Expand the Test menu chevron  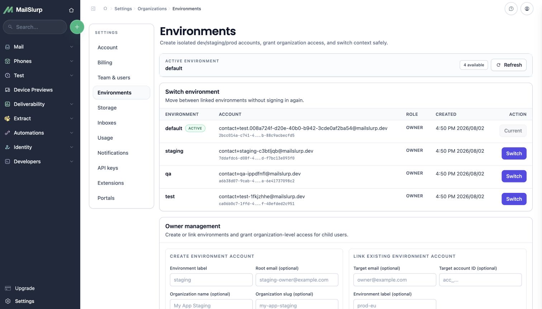72,75
